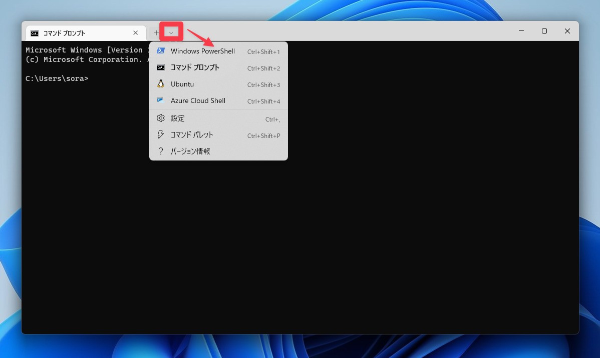
Task: Click the Microsoft Windows version line
Action: (x=87, y=50)
